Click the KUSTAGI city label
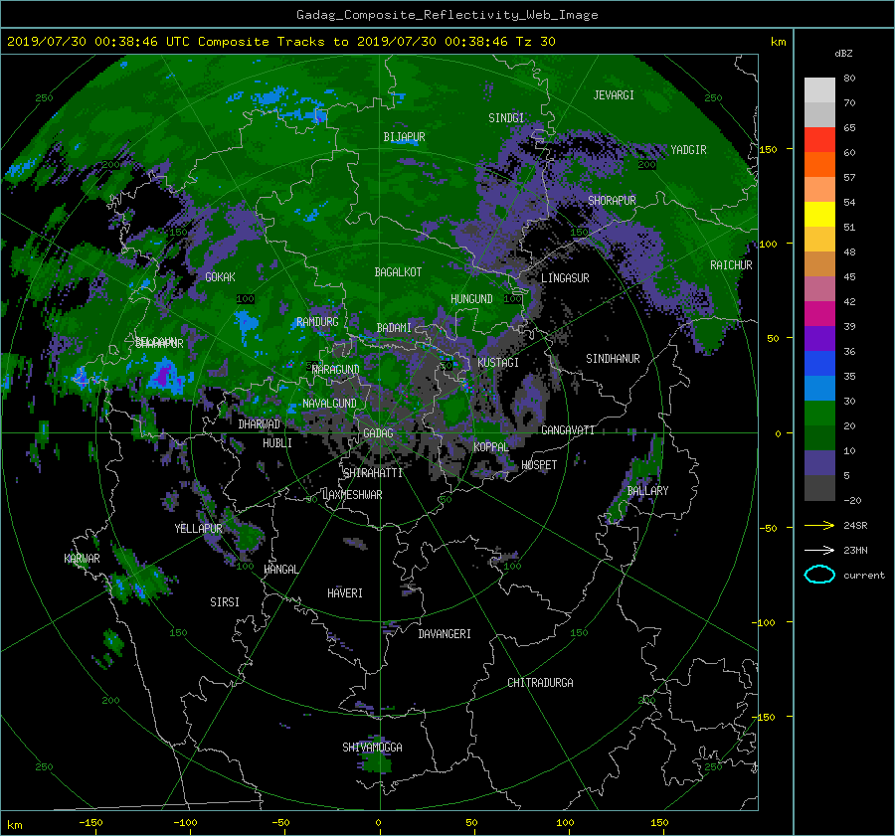This screenshot has width=895, height=836. coord(498,363)
